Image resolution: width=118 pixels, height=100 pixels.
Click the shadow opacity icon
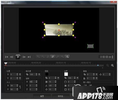46,78
